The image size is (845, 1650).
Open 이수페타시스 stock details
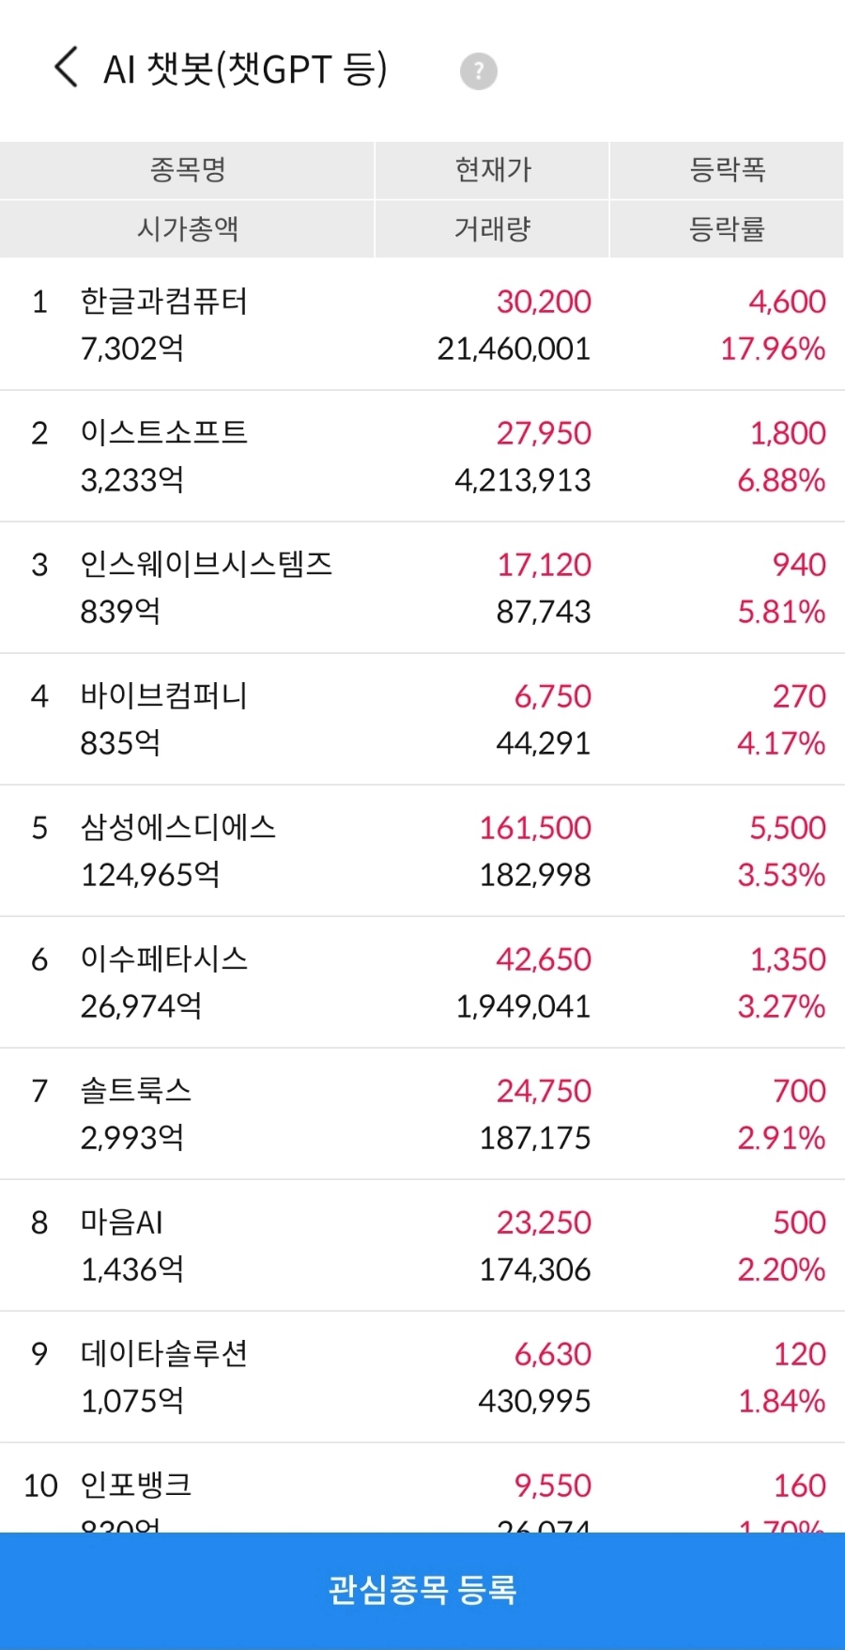(x=422, y=982)
